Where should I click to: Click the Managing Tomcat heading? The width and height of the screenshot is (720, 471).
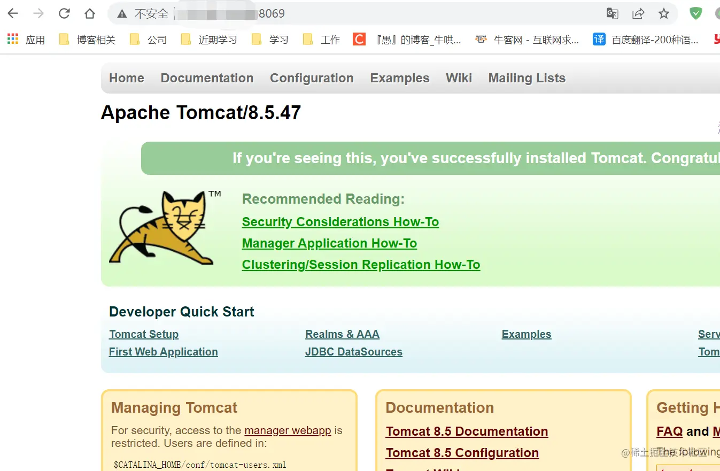coord(174,408)
